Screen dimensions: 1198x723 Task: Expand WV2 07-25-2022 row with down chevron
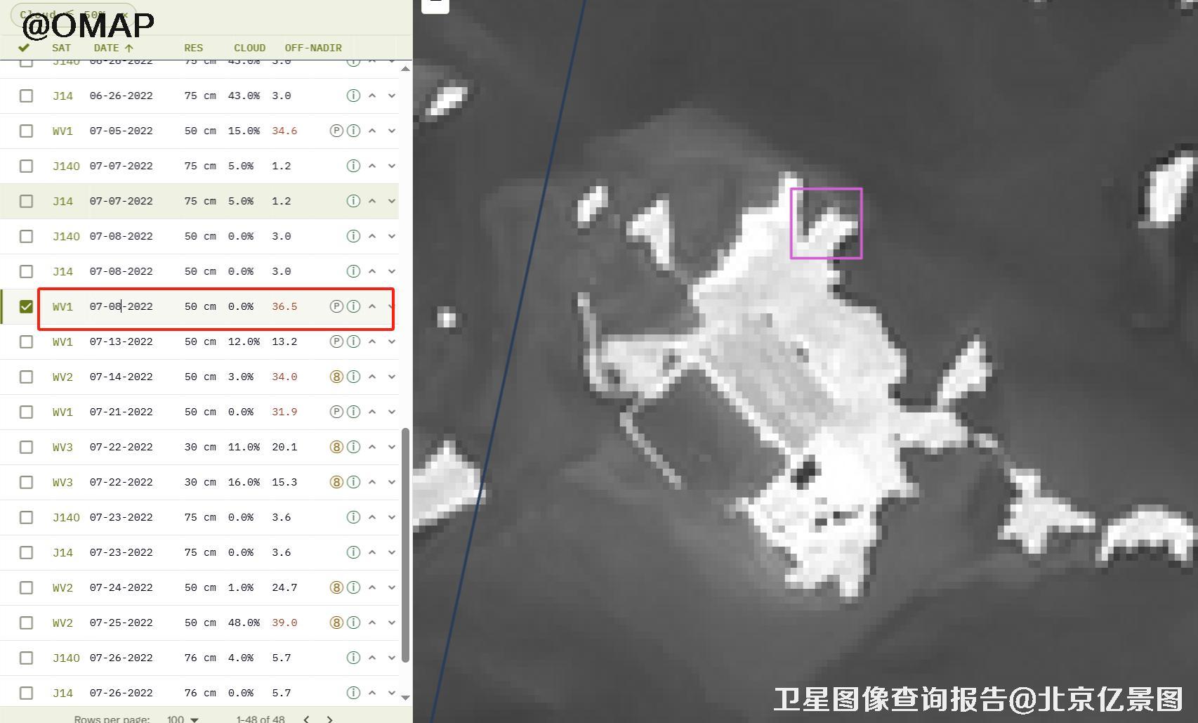click(x=392, y=623)
